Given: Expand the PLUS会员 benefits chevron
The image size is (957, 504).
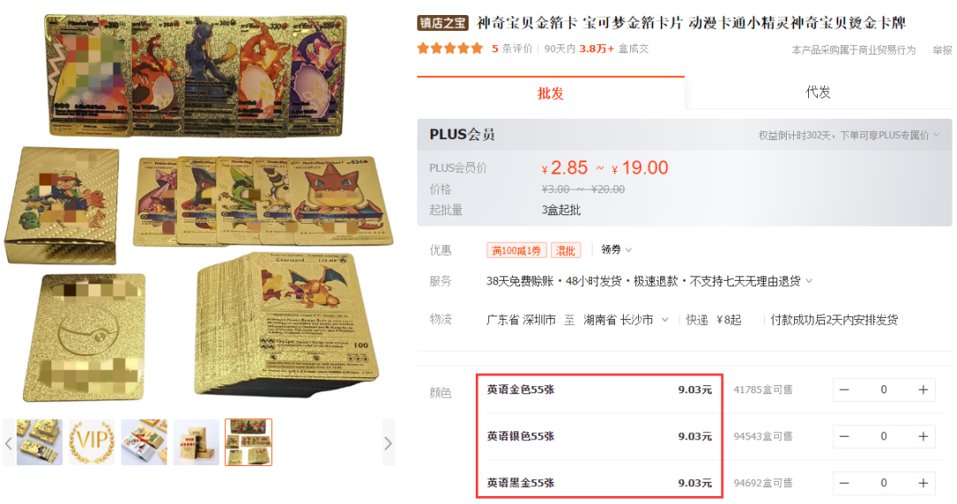Looking at the screenshot, I should coord(937,135).
